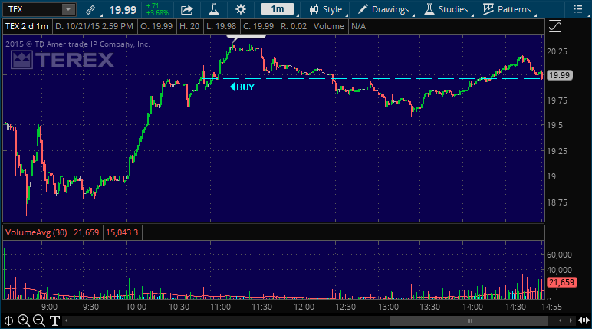Click the symbol link (chain) icon

coord(91,9)
